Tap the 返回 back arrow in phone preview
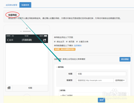 click(10, 40)
